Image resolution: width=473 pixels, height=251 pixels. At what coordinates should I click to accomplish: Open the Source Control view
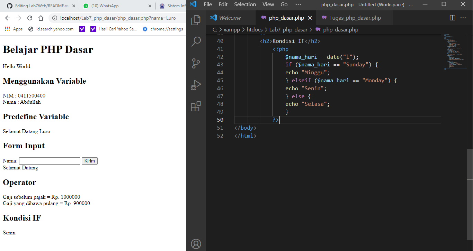196,64
